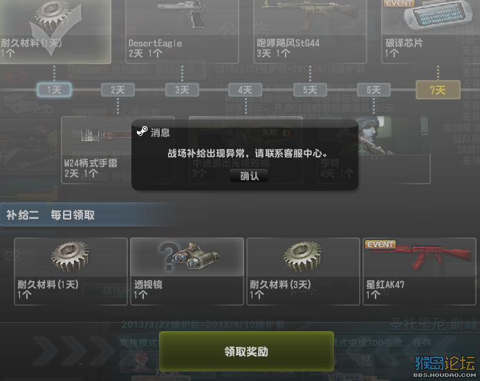This screenshot has width=480, height=381.
Task: Select the 5天 day marker
Action: pos(310,90)
